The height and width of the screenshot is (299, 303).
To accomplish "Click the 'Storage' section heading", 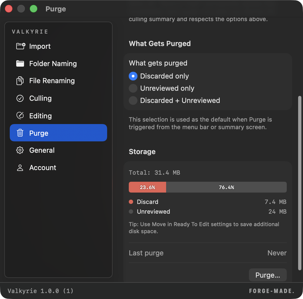I will 142,151.
